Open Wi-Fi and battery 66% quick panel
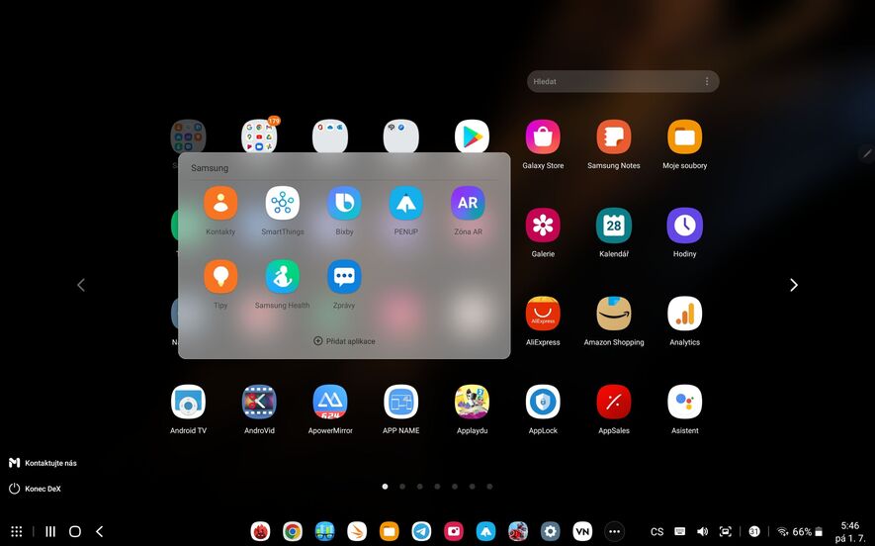This screenshot has width=875, height=546. tap(800, 531)
